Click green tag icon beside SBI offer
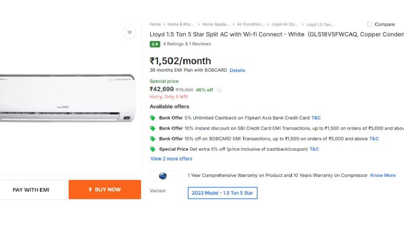This screenshot has width=404, height=227. pos(153,128)
